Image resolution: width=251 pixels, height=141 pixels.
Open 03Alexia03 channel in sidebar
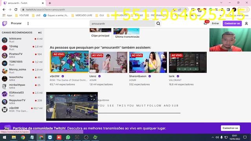(22, 94)
